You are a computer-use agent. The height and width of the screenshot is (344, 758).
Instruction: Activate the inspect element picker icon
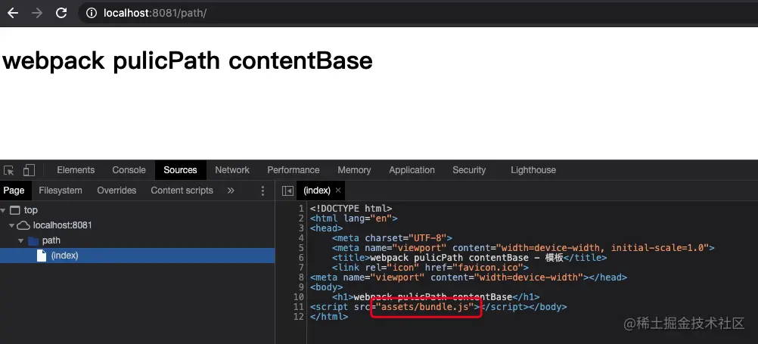click(9, 170)
